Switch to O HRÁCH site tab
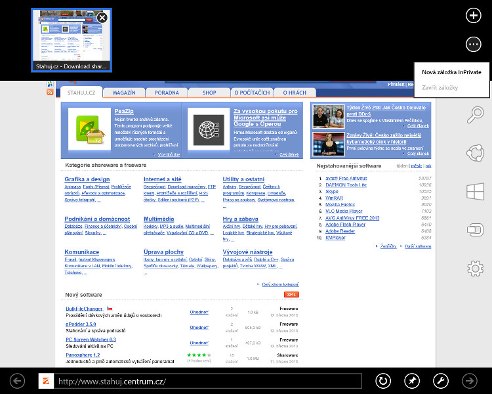 (x=295, y=93)
